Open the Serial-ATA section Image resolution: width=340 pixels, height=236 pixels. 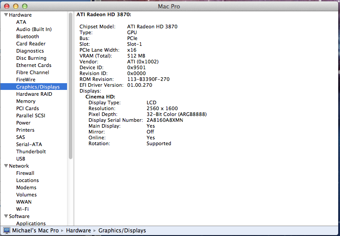tap(29, 144)
